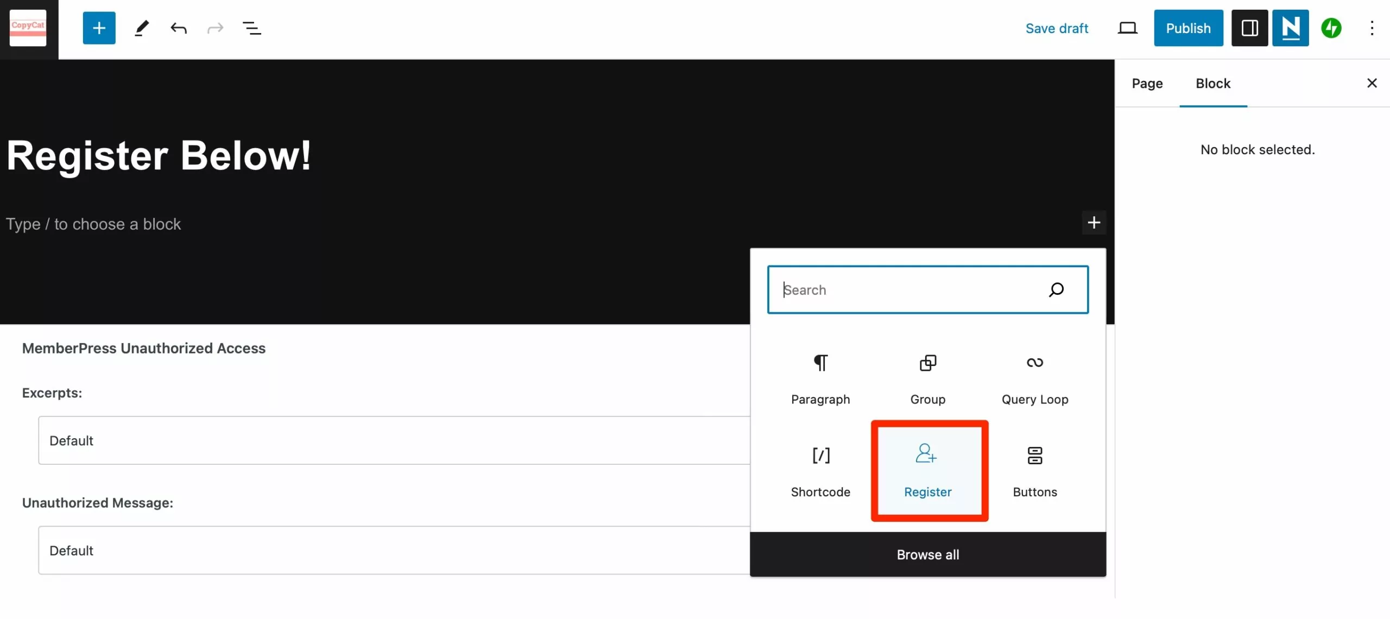
Task: Select the Group block type
Action: 927,376
